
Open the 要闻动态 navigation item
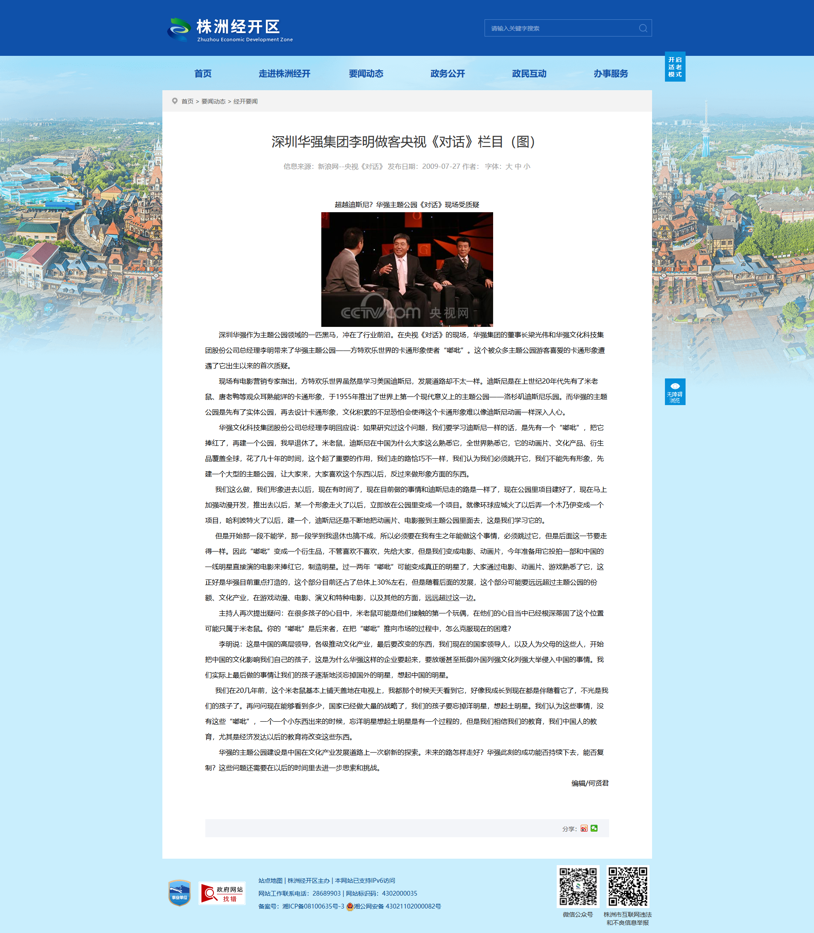click(x=366, y=73)
